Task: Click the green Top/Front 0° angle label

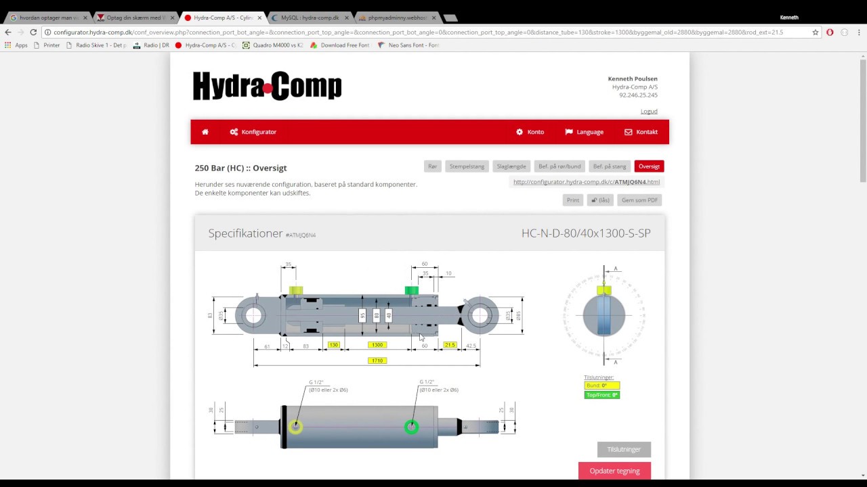Action: (x=601, y=395)
